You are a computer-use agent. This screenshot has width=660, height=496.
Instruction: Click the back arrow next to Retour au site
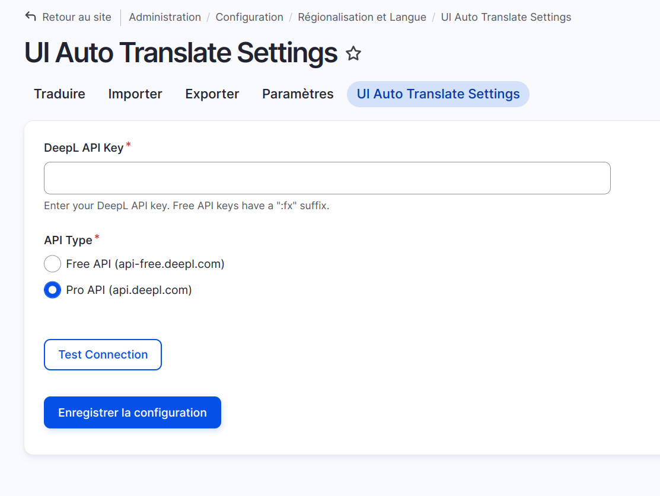30,17
